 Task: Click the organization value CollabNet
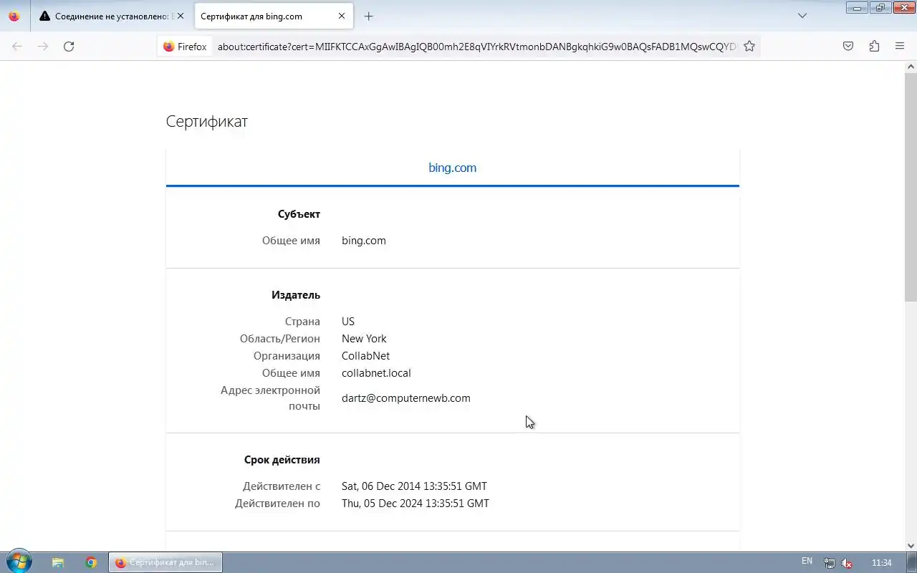pos(365,356)
